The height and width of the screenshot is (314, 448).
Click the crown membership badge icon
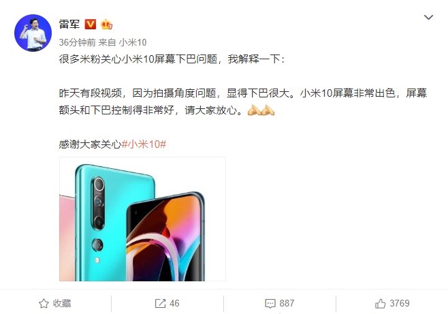pyautogui.click(x=106, y=25)
